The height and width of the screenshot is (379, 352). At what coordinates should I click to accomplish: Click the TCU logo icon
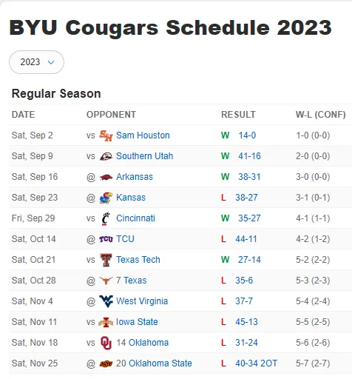point(106,239)
